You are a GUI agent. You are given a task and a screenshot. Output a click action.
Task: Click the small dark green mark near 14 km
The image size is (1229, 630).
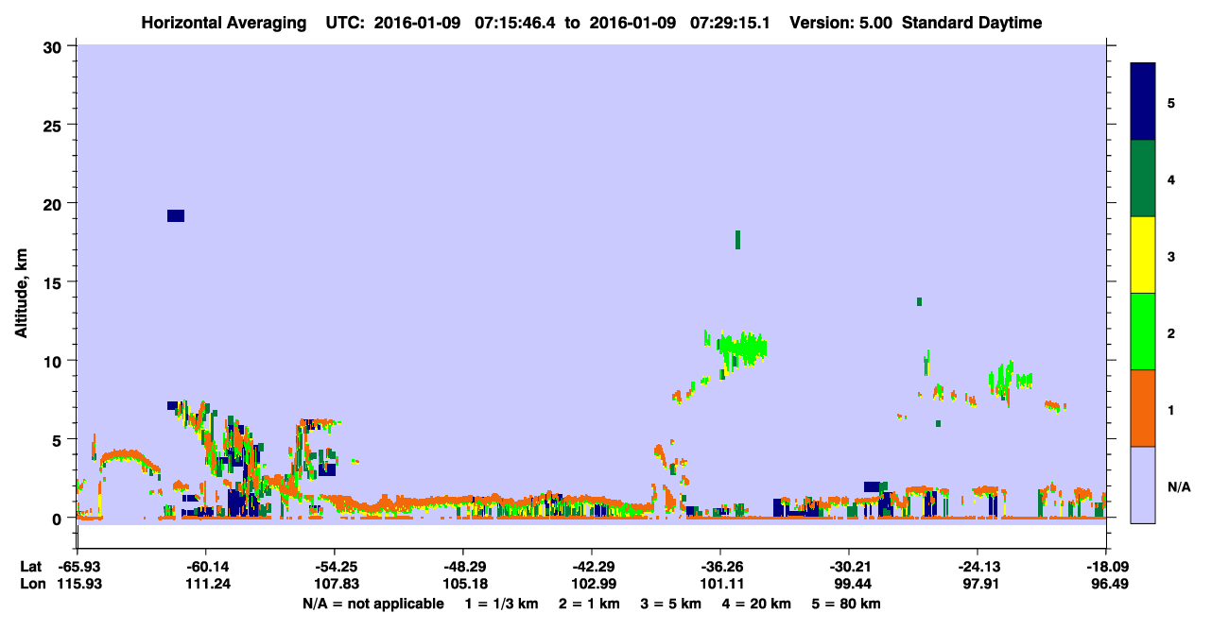coord(919,301)
